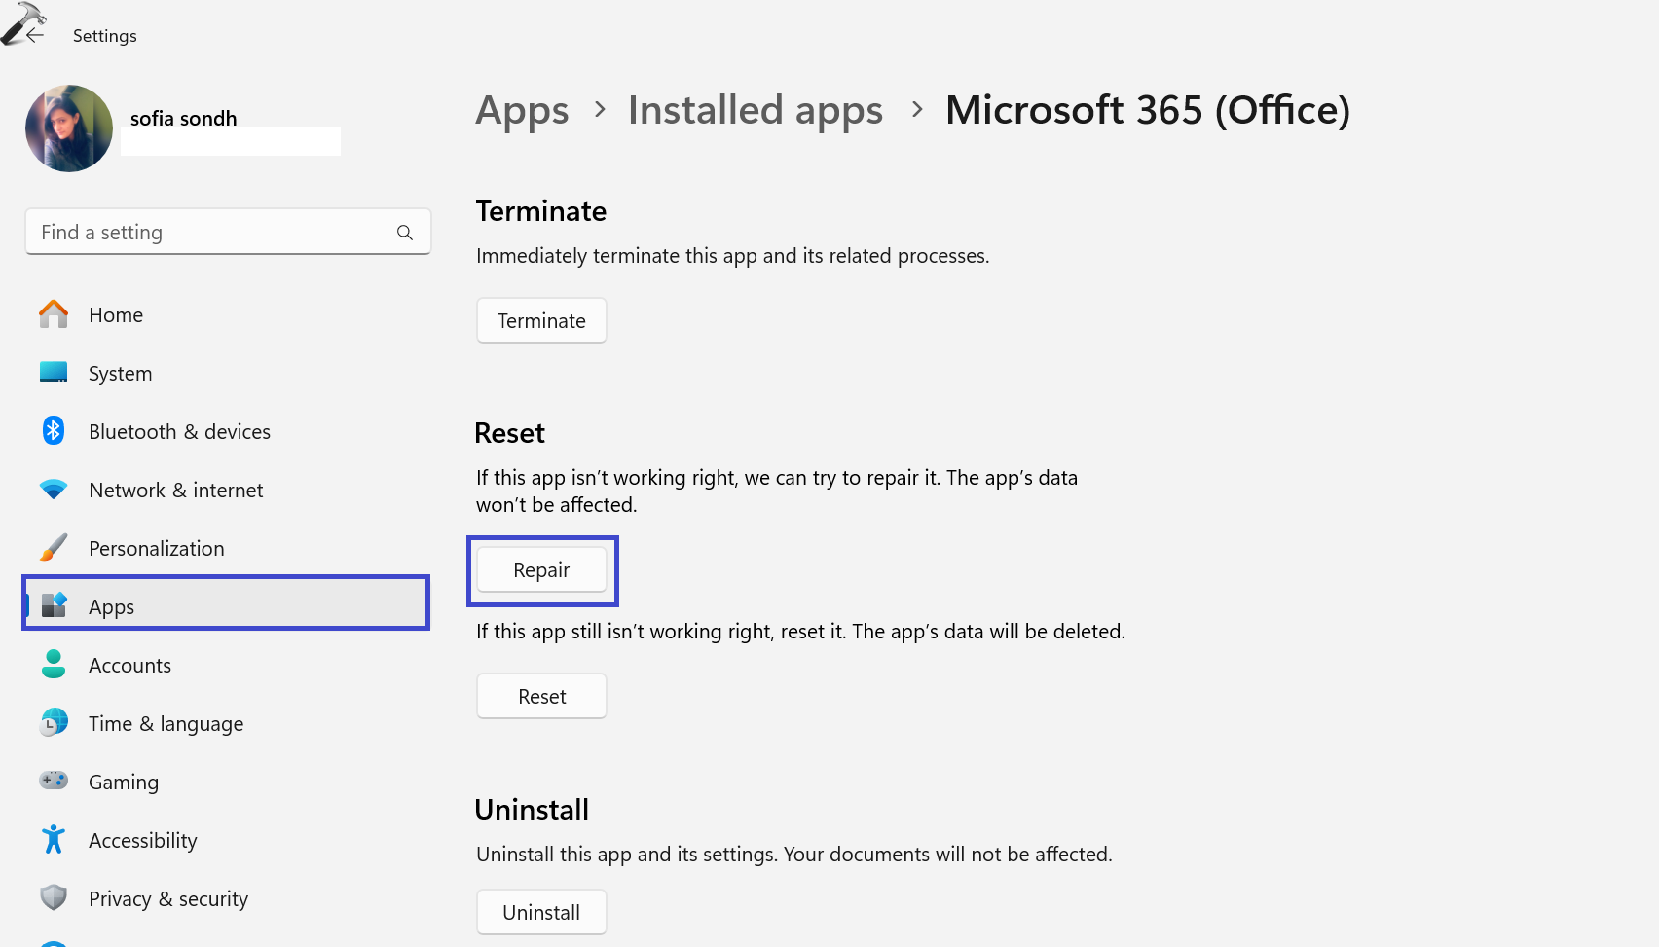The height and width of the screenshot is (947, 1659).
Task: Click the Find a setting input field
Action: point(195,232)
